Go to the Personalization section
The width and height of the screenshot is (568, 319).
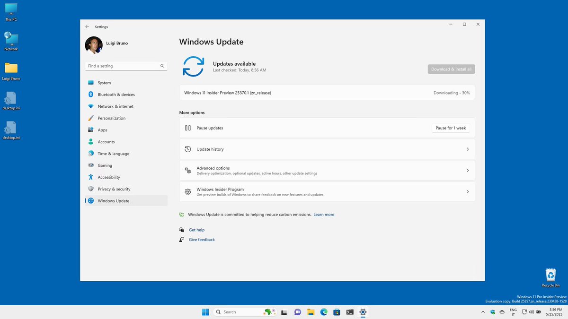coord(126,118)
